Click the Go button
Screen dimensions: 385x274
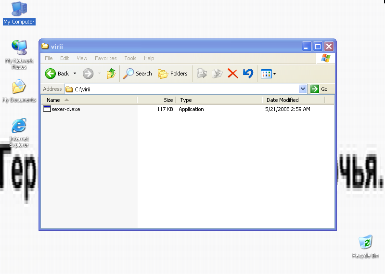pos(319,89)
